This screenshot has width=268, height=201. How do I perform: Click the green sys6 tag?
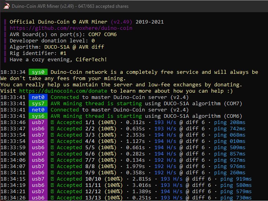point(38,116)
